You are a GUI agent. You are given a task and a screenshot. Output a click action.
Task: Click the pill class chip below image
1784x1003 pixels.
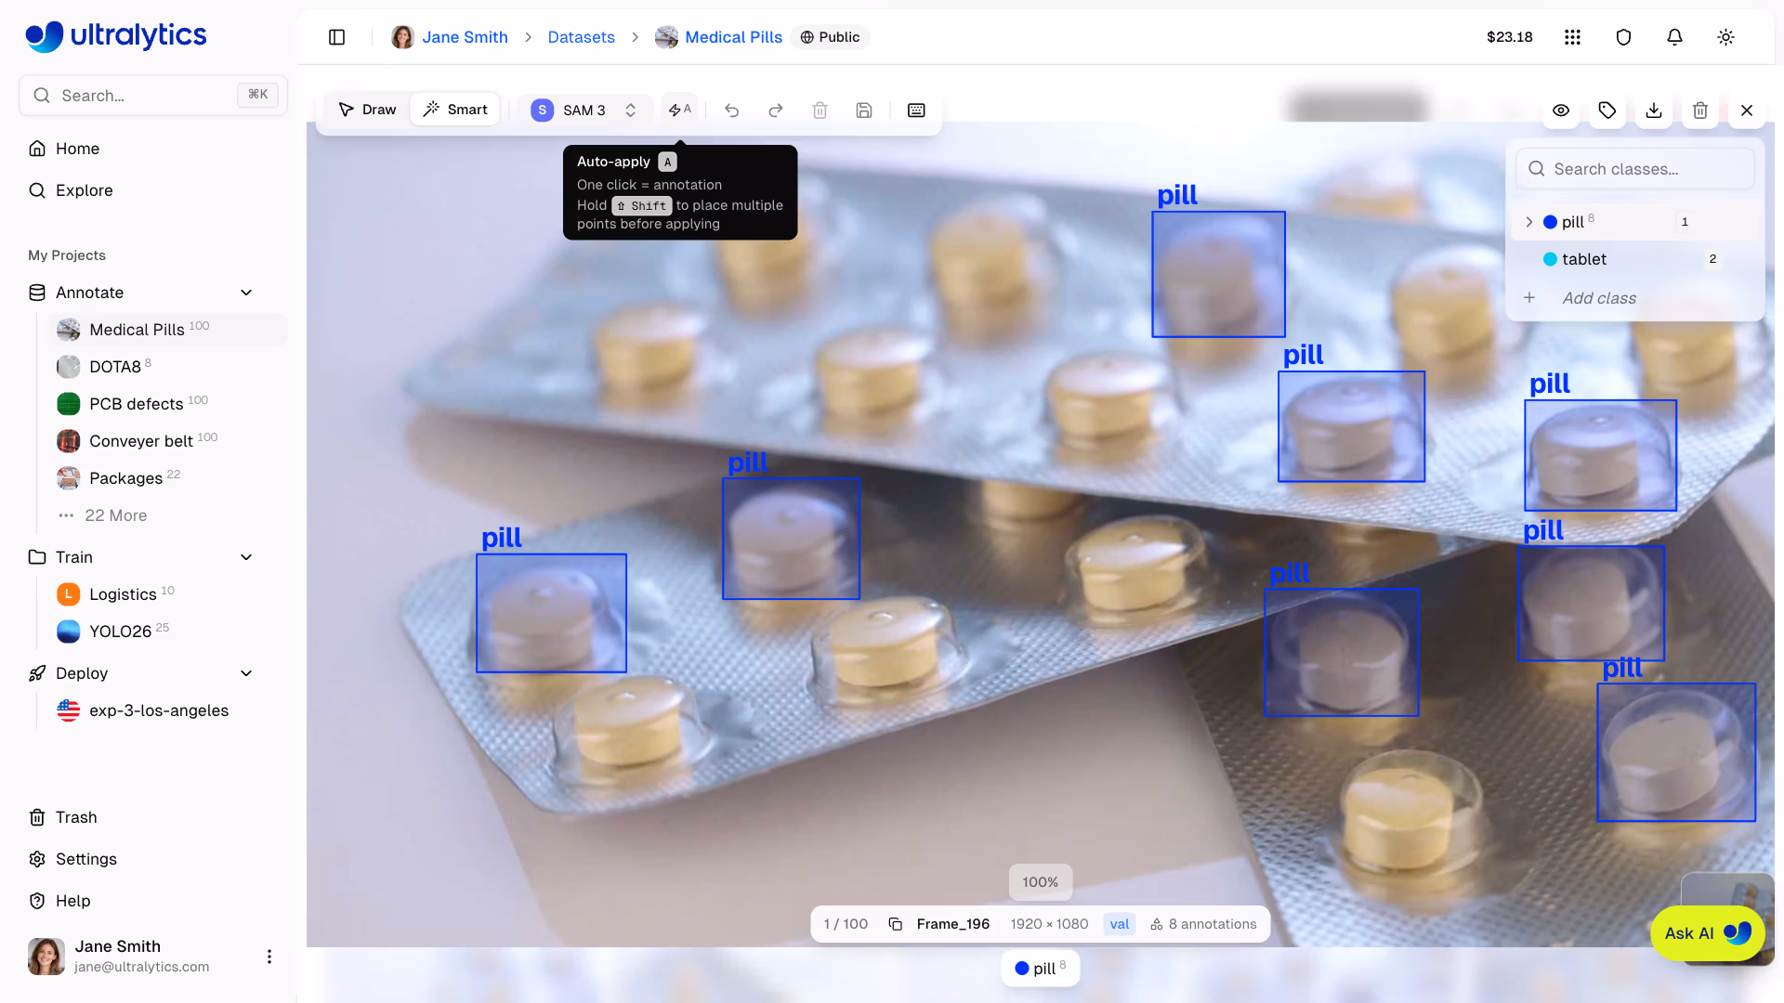[x=1040, y=968]
